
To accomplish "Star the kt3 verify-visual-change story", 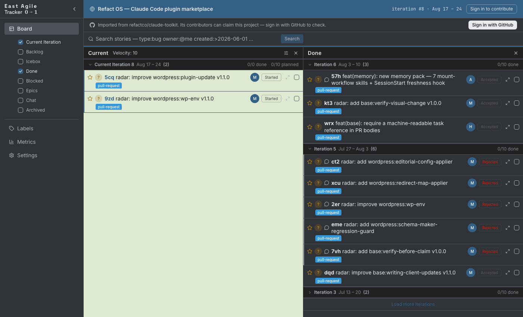I will (x=310, y=103).
